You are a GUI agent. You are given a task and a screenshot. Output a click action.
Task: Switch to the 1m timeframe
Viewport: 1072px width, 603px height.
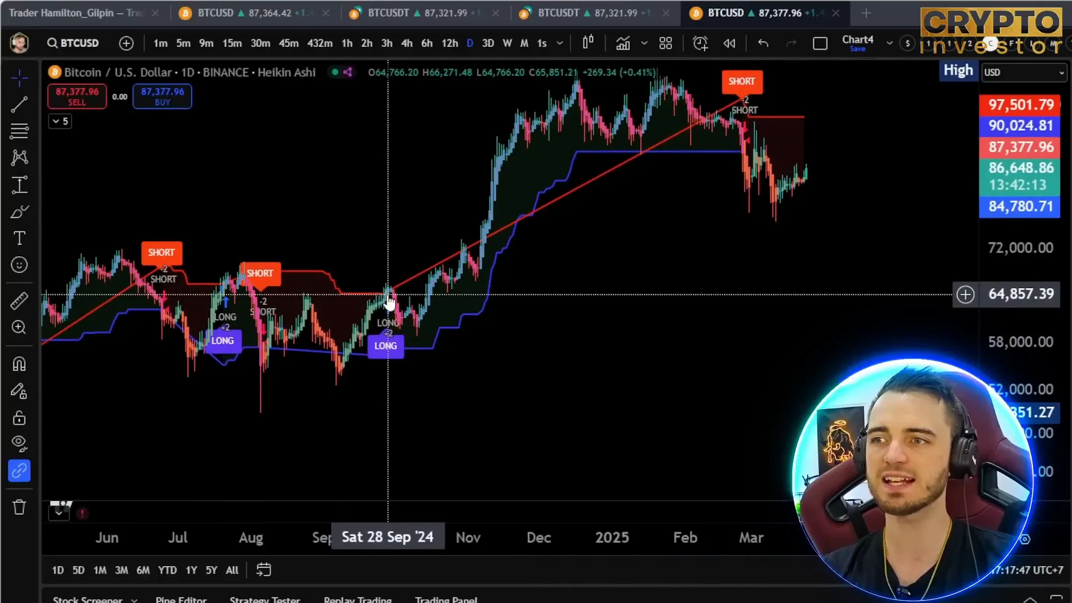coord(160,43)
